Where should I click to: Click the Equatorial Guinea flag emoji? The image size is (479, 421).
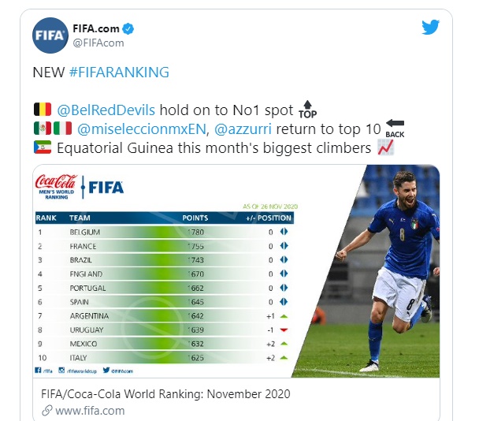tap(42, 147)
